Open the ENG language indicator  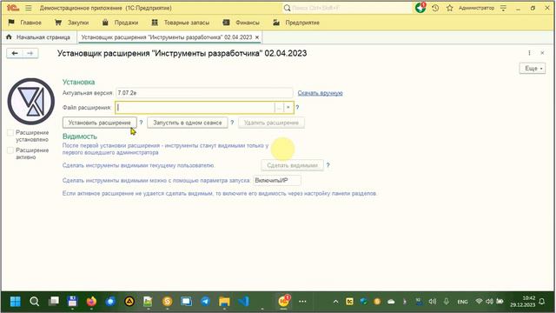coord(462,302)
